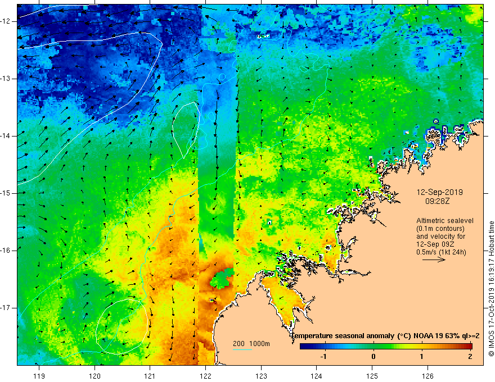
Task: Click the time label 09:28Z
Action: click(437, 201)
